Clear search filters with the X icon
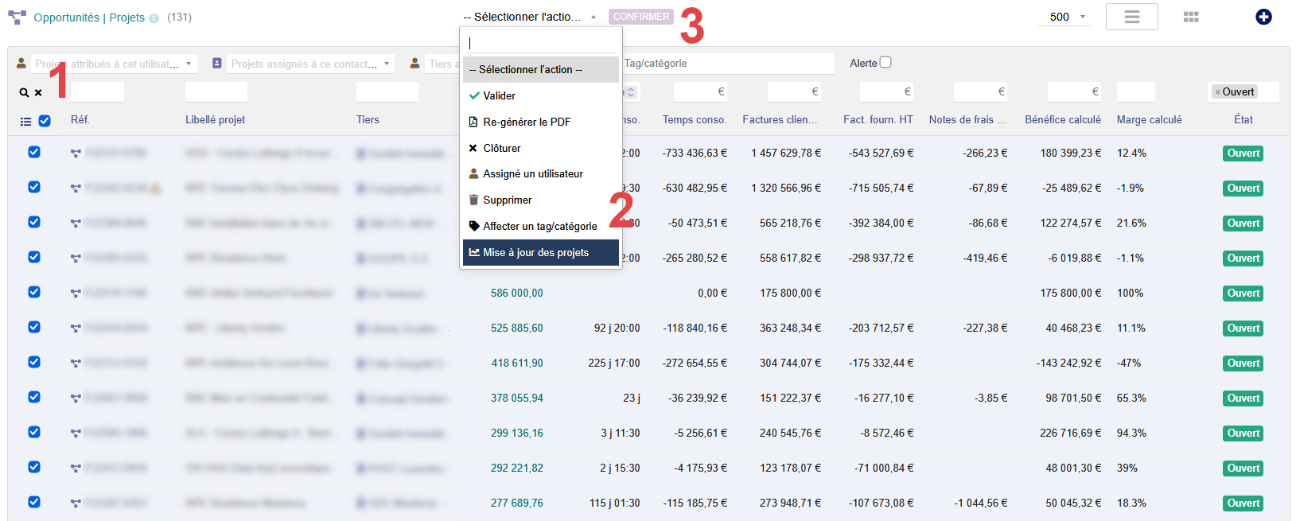Screen dimensions: 1296x521 38,93
